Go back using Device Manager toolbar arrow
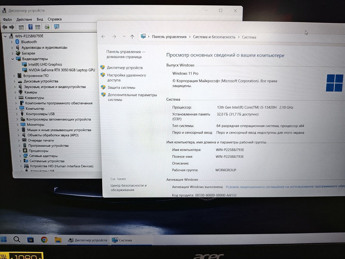Image resolution: width=345 pixels, height=259 pixels. [x=5, y=27]
